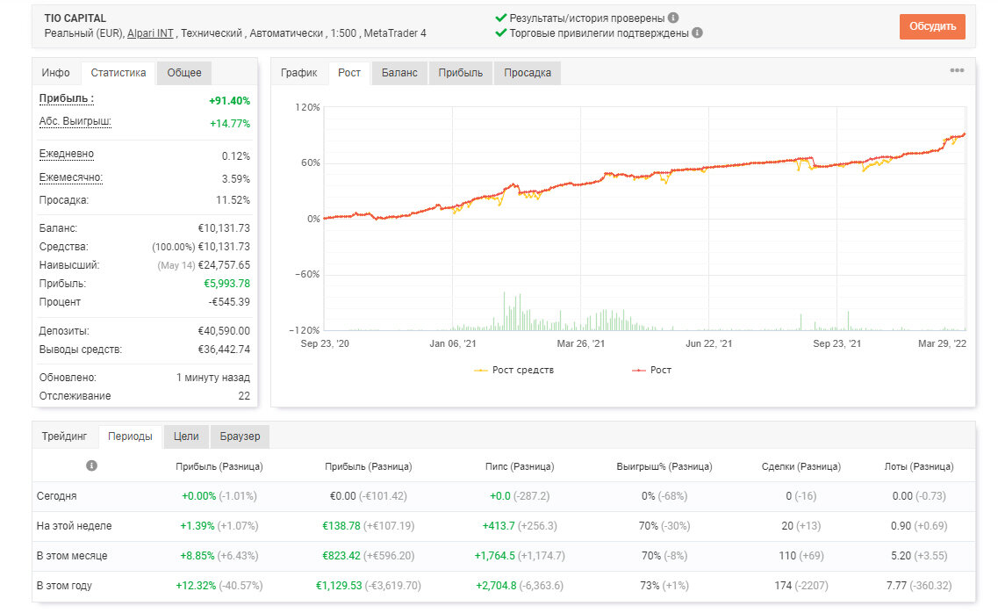This screenshot has height=613, width=998.
Task: Click the 120% y-axis label
Action: pyautogui.click(x=307, y=107)
